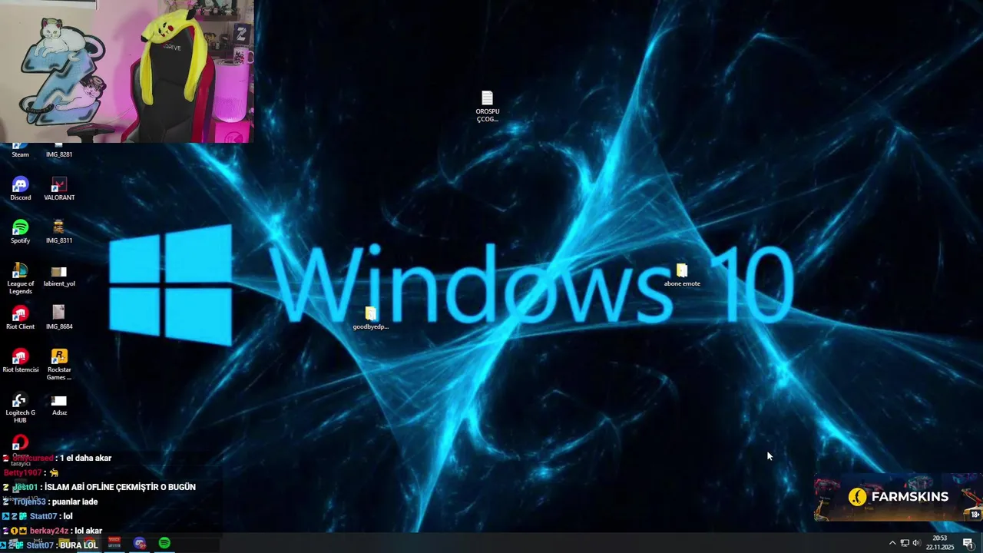Open the notification center icon

click(968, 543)
